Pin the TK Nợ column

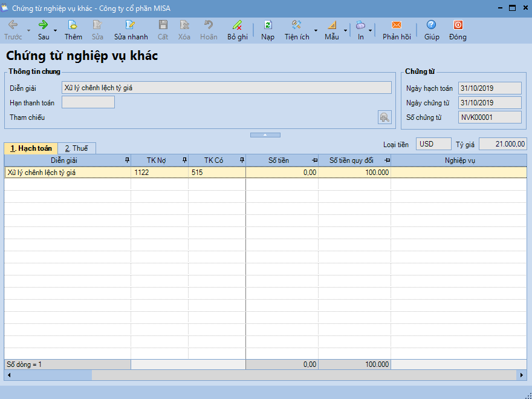point(184,160)
